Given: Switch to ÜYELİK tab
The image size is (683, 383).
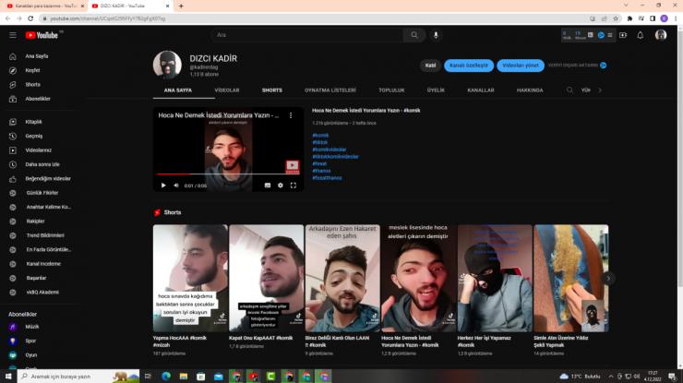Looking at the screenshot, I should point(436,90).
